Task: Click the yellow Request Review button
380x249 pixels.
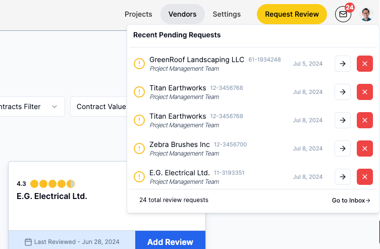Action: [x=292, y=14]
